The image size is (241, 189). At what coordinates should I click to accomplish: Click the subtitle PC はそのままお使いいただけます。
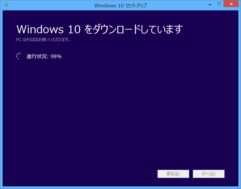click(x=43, y=40)
